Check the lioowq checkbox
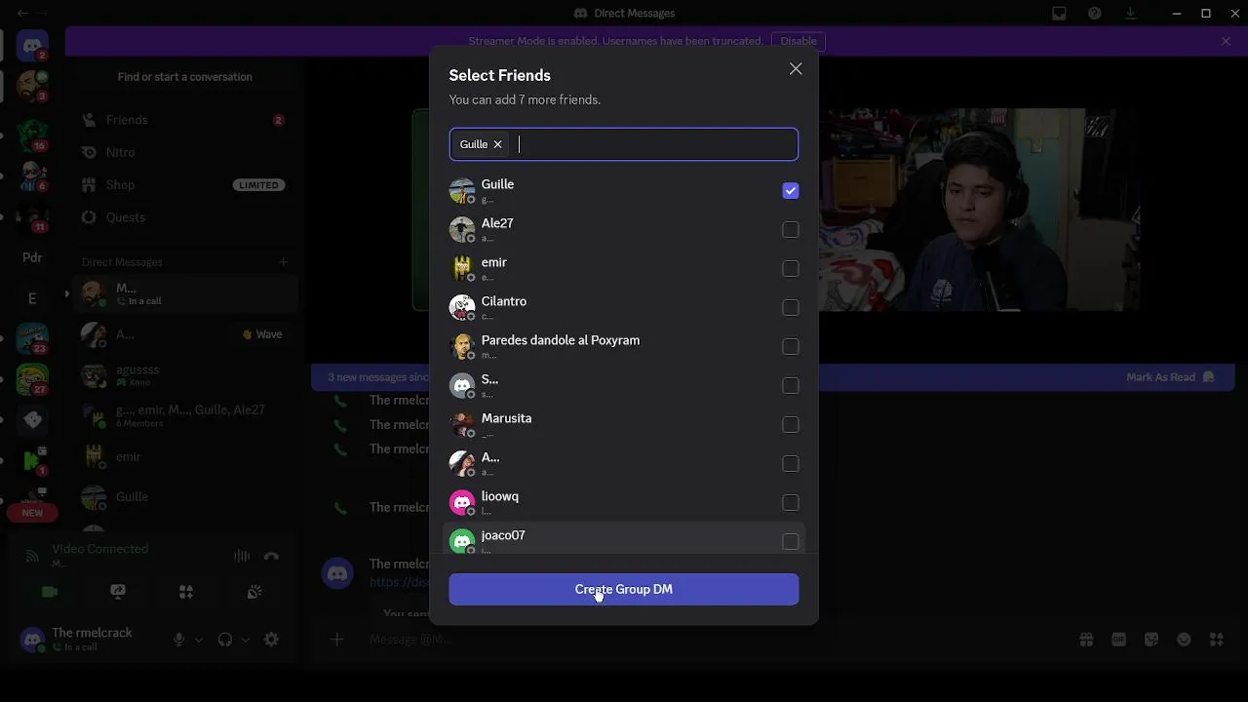 pyautogui.click(x=791, y=503)
